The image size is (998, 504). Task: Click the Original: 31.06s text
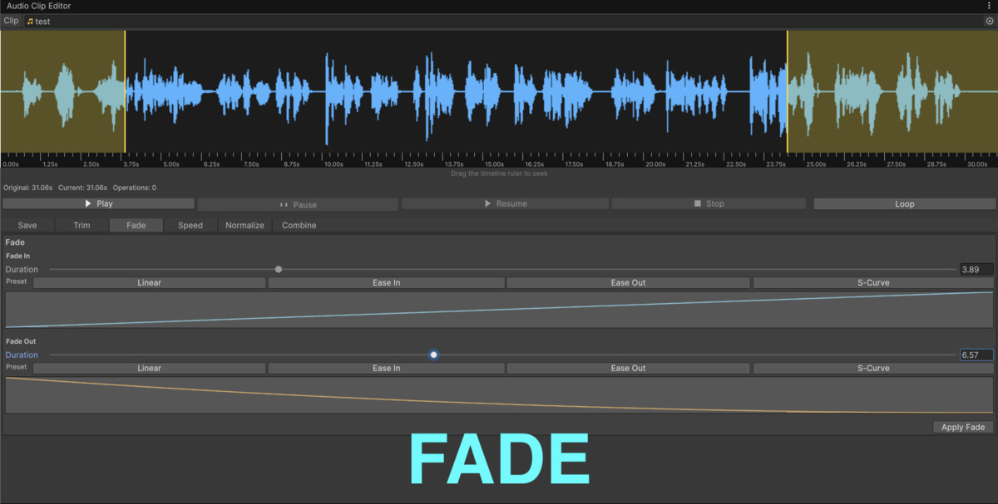click(28, 188)
